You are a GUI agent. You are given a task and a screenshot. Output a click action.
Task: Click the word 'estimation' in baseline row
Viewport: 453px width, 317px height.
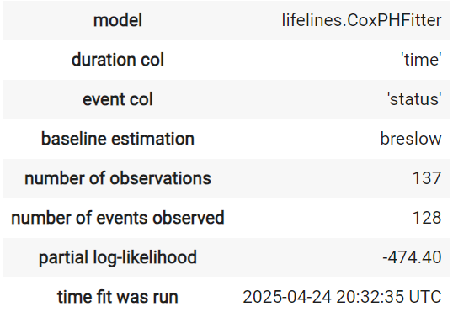[x=152, y=139]
